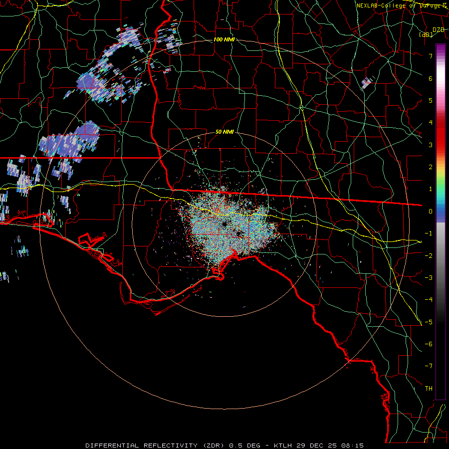Click the 1 value on color scale

(x=431, y=189)
